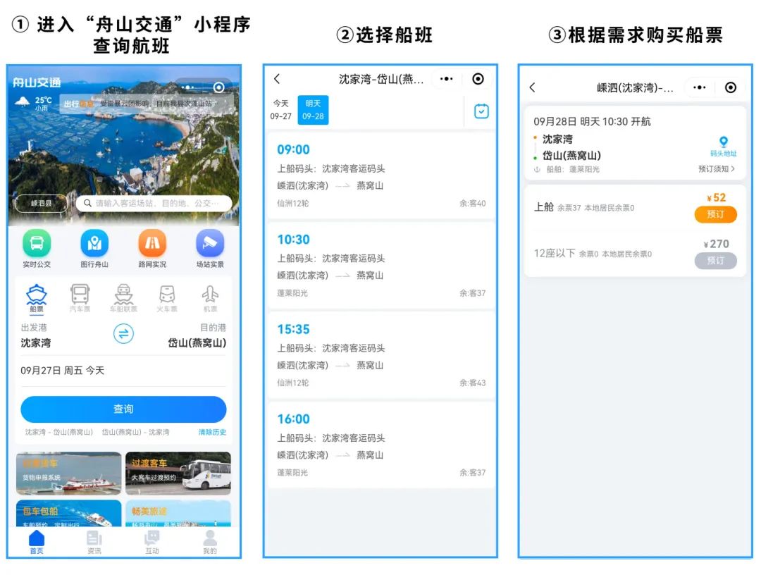The height and width of the screenshot is (575, 761).
Task: Select the 汽车票 bus ticket tab
Action: coord(80,297)
